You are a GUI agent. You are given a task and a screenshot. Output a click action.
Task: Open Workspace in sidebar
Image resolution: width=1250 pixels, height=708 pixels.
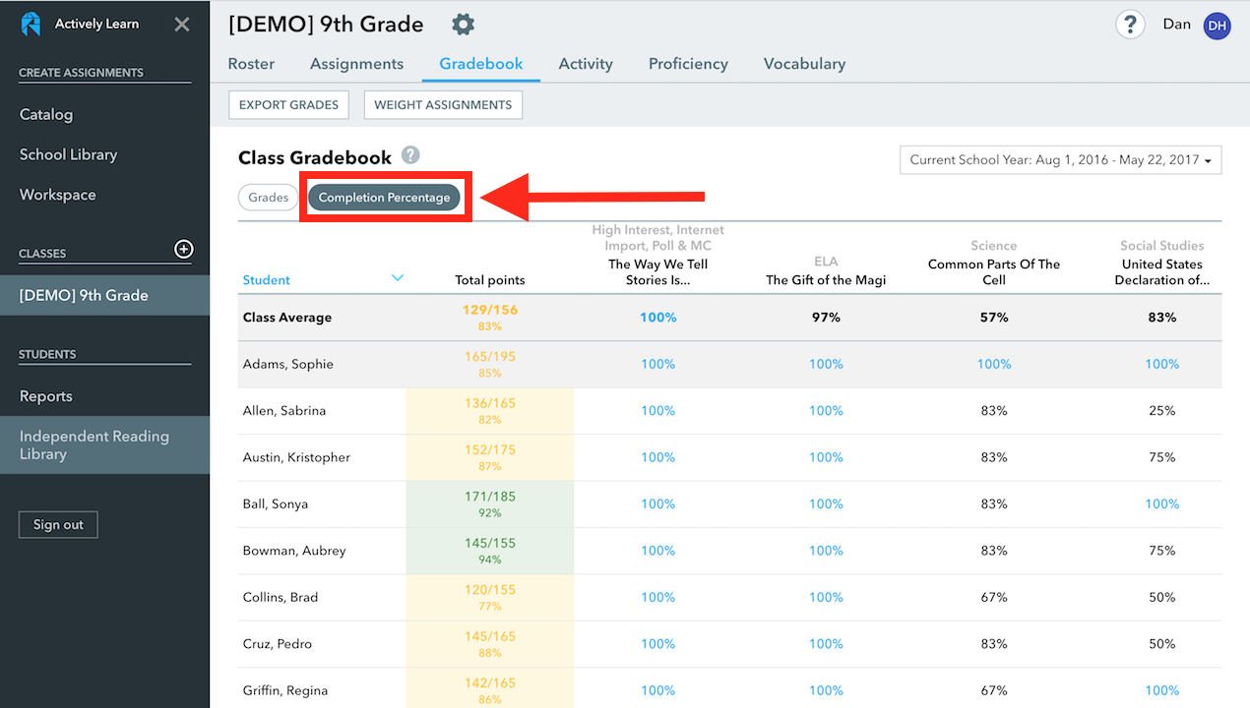click(57, 195)
